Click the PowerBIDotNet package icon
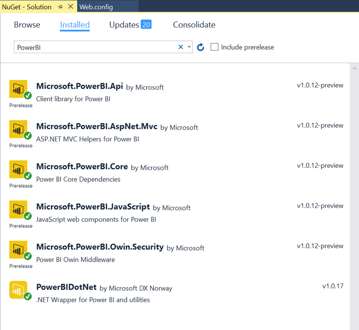 (19, 290)
